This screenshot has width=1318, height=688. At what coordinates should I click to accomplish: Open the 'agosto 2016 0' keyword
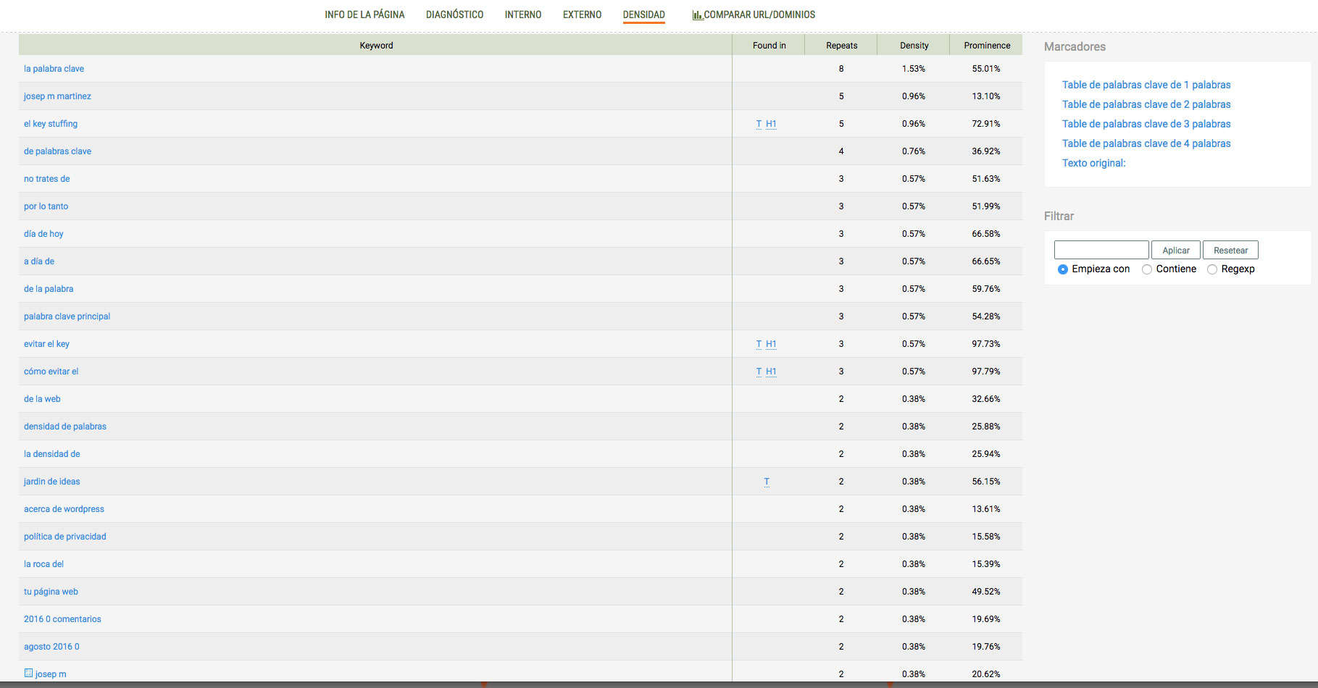coord(51,647)
